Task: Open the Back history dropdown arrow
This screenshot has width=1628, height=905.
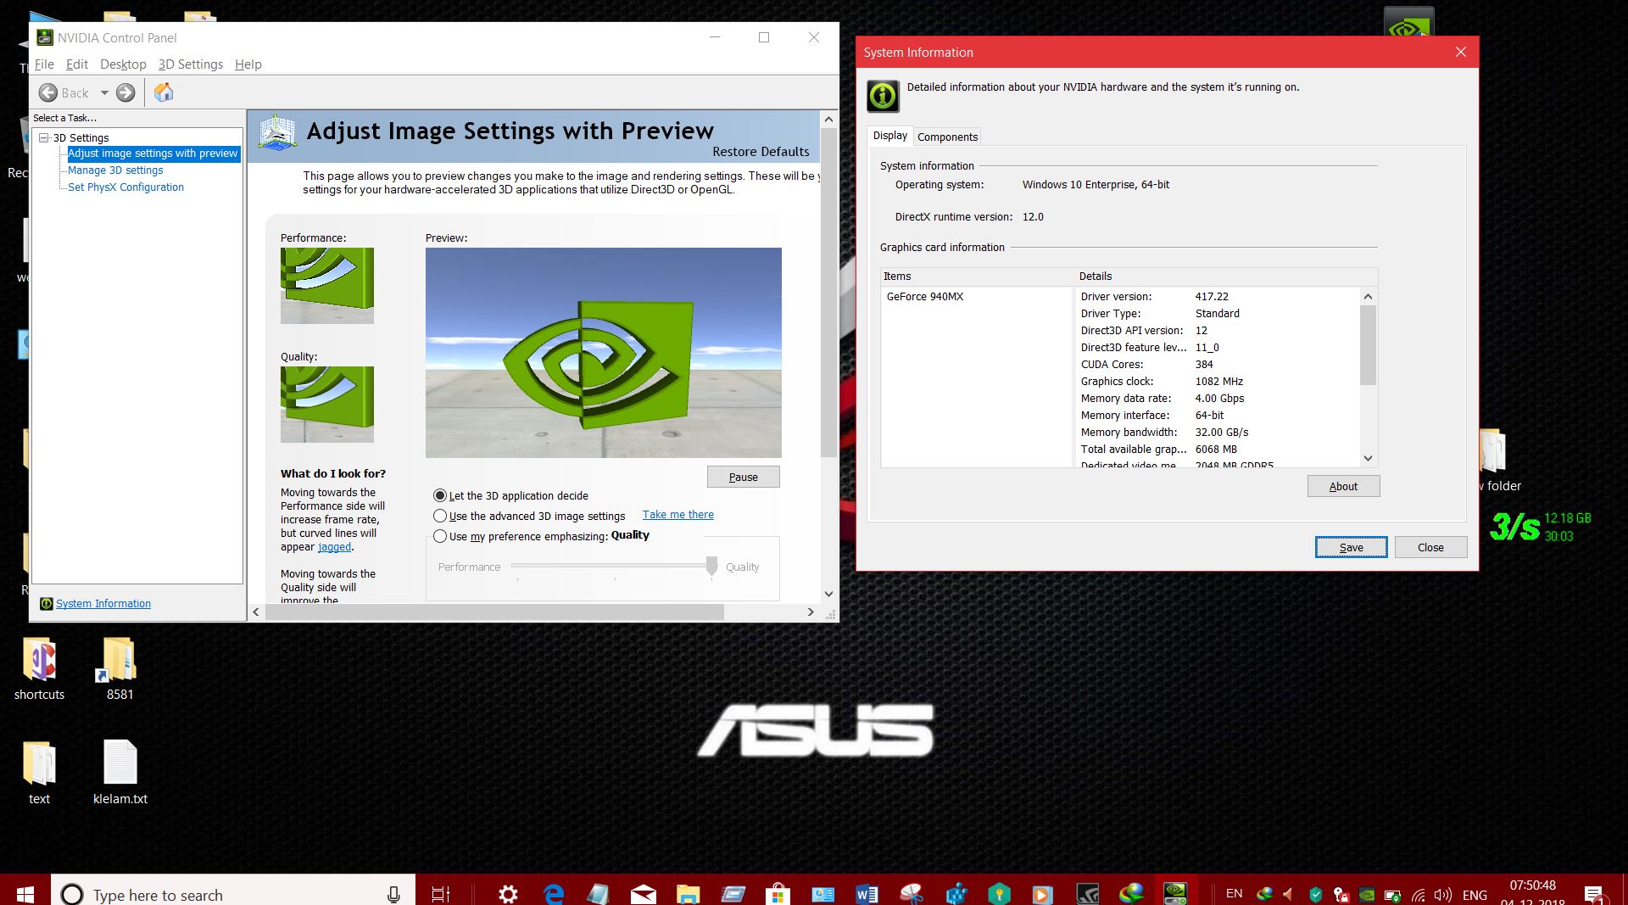Action: point(104,92)
